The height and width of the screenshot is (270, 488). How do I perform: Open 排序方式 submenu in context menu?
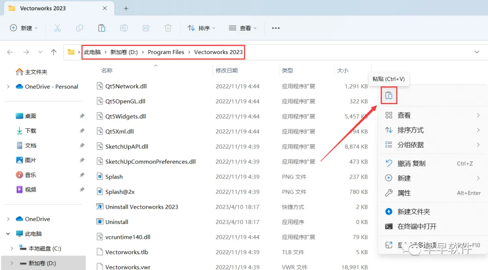[x=432, y=130]
